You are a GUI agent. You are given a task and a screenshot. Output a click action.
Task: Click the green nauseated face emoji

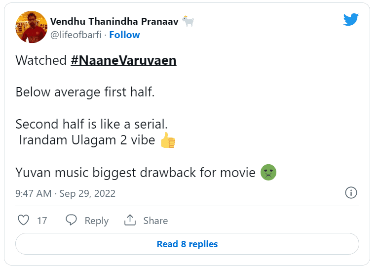(x=268, y=173)
